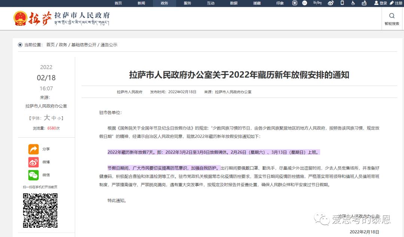The height and width of the screenshot is (237, 404).
Task: Select the Tibetan script link in top bar
Action: tap(318, 3)
